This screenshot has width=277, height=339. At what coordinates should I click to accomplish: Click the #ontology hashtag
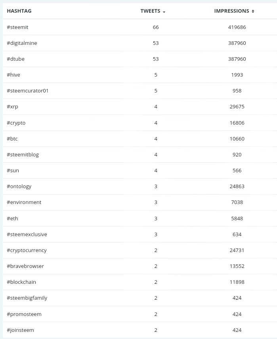pos(19,187)
